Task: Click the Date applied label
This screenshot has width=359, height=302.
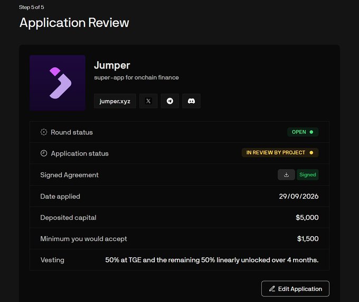Action: pyautogui.click(x=60, y=197)
